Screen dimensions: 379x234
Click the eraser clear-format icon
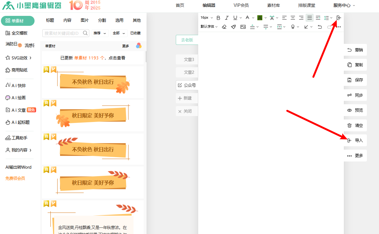(x=224, y=27)
